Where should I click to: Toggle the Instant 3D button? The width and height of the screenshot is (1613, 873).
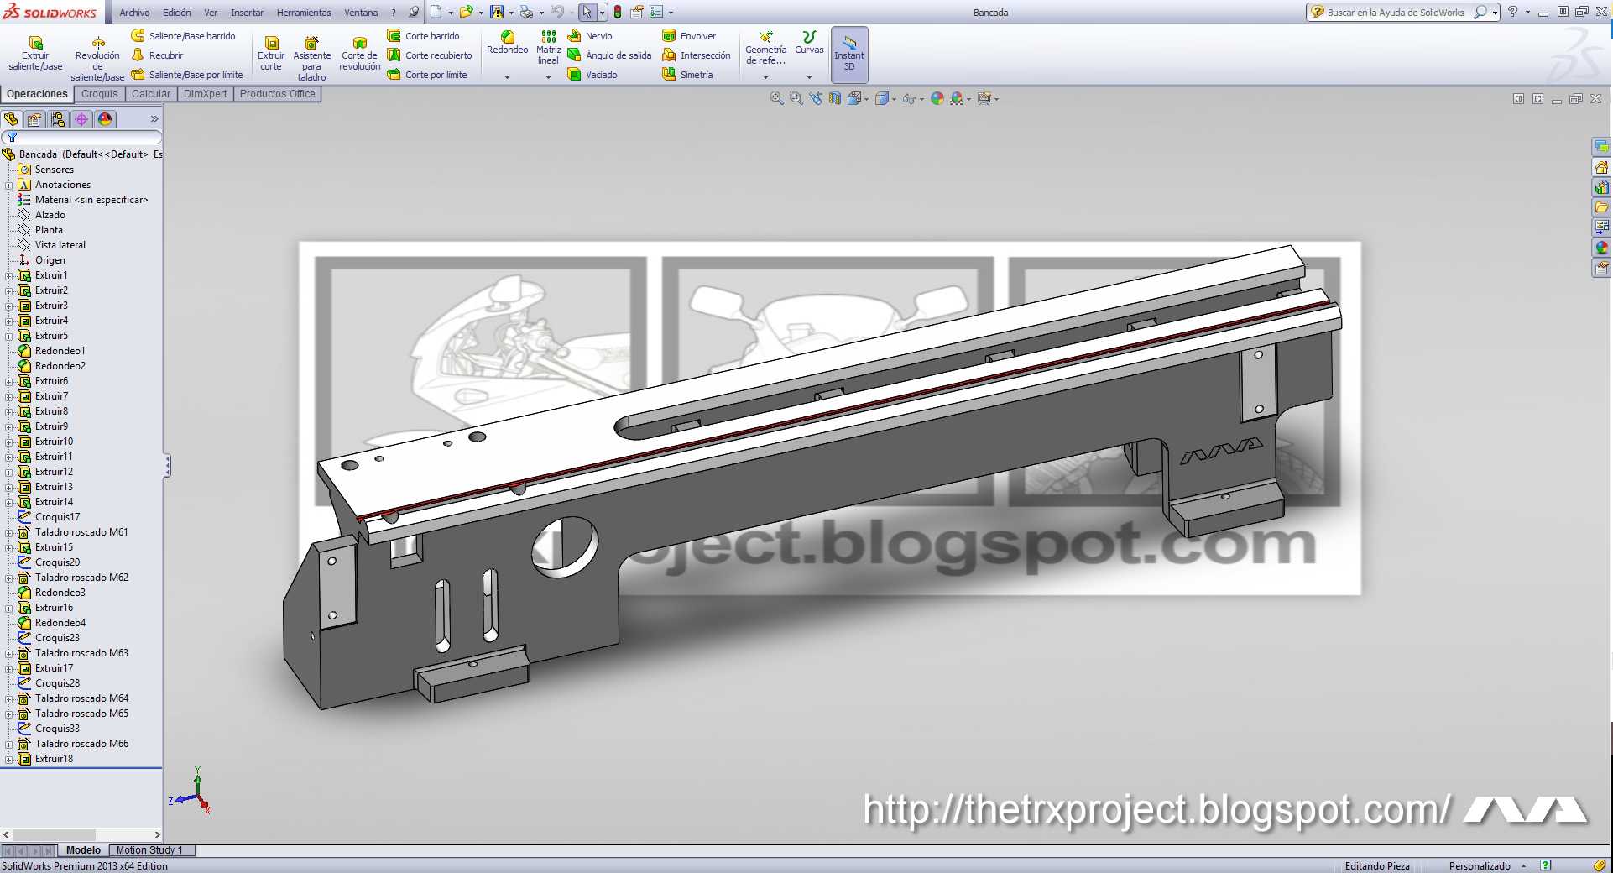click(849, 55)
